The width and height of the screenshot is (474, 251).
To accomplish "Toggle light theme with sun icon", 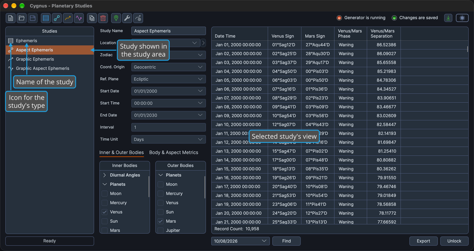I will (462, 18).
